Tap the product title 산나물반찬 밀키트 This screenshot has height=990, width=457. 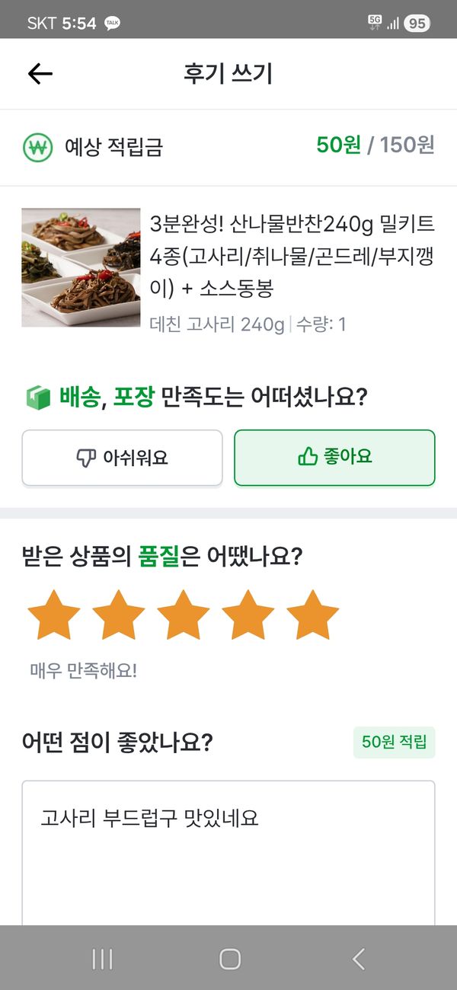tap(292, 256)
